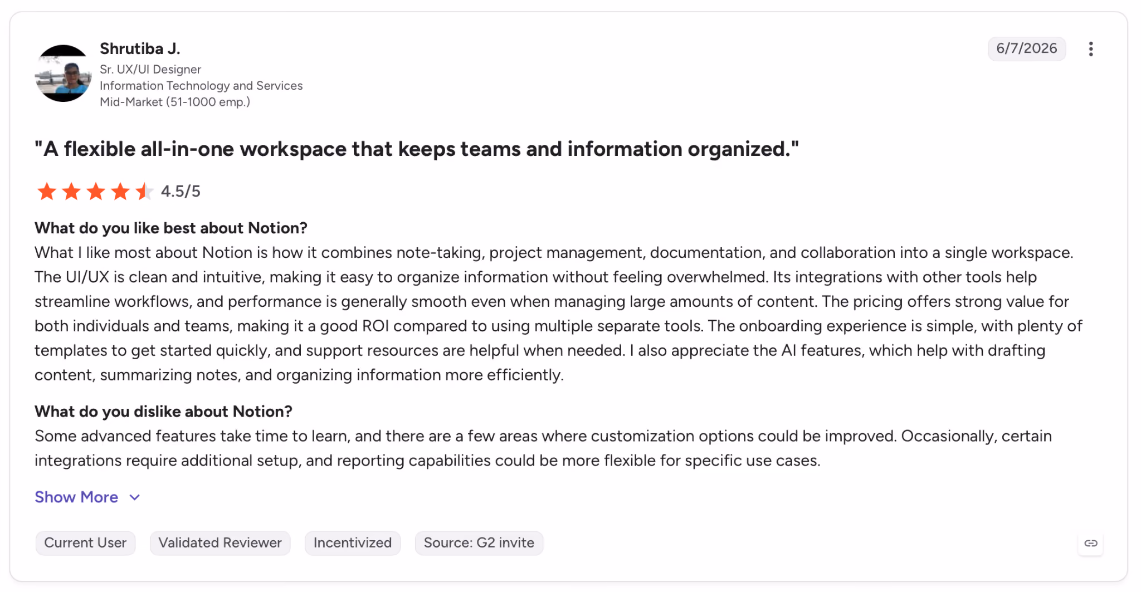Click the second orange rating star

tap(71, 192)
